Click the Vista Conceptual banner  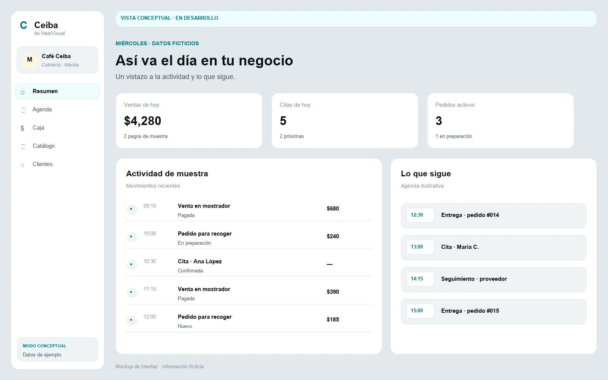356,19
